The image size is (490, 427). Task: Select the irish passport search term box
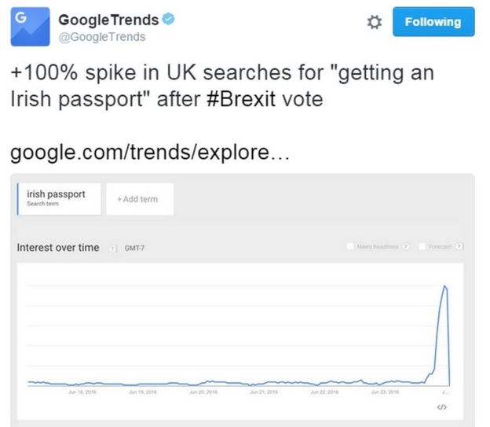[60, 198]
